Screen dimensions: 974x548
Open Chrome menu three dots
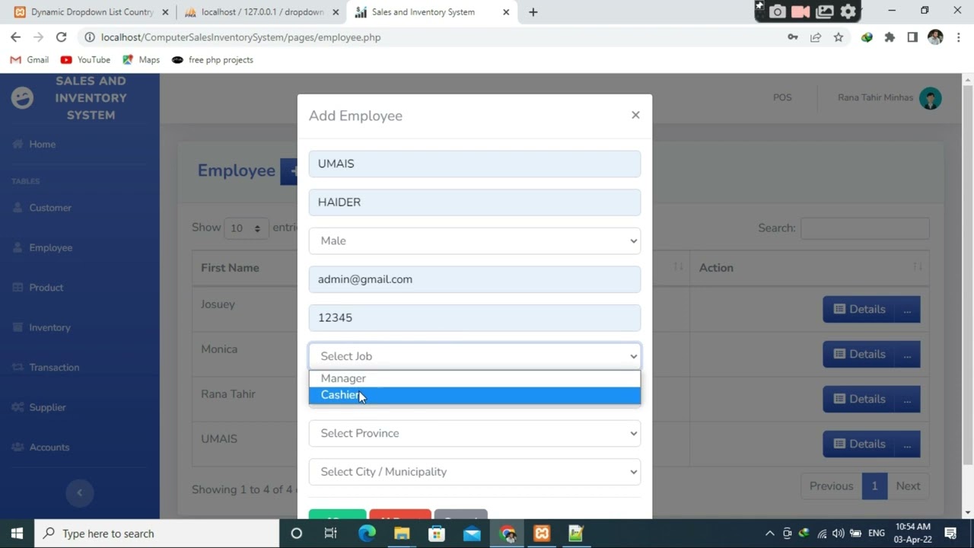click(x=958, y=37)
